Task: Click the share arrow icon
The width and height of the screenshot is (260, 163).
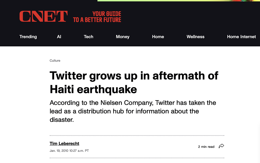Action: pos(221,146)
